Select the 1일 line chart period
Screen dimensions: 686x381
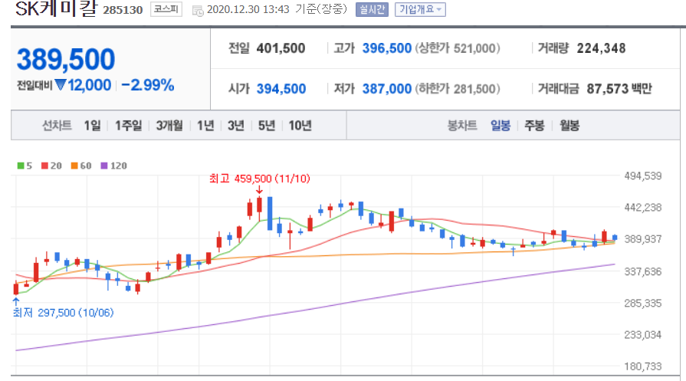click(x=92, y=126)
